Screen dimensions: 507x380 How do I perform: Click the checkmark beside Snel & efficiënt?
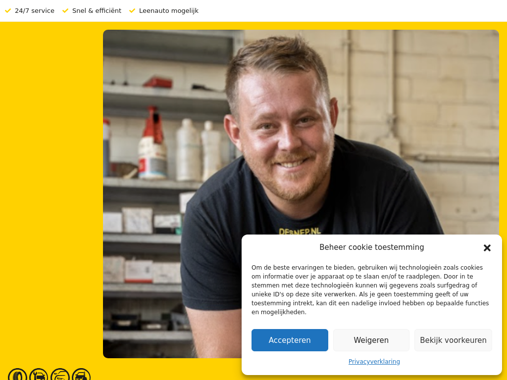65,11
